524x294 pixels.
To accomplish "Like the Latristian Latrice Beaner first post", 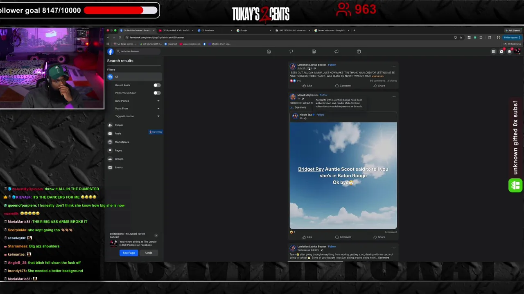I will pyautogui.click(x=307, y=86).
